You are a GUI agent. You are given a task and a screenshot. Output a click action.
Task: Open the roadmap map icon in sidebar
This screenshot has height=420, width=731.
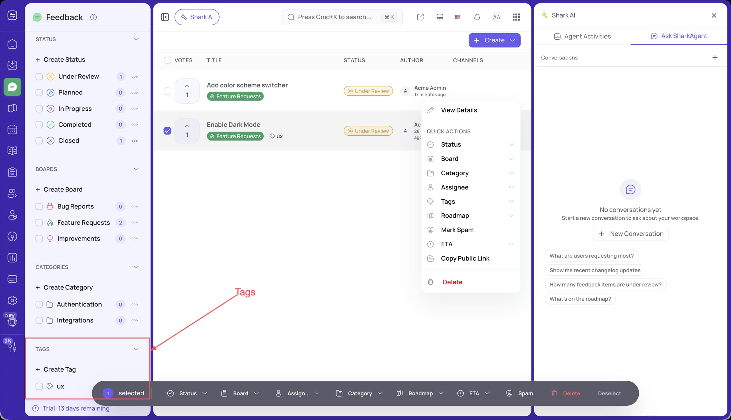pyautogui.click(x=12, y=108)
